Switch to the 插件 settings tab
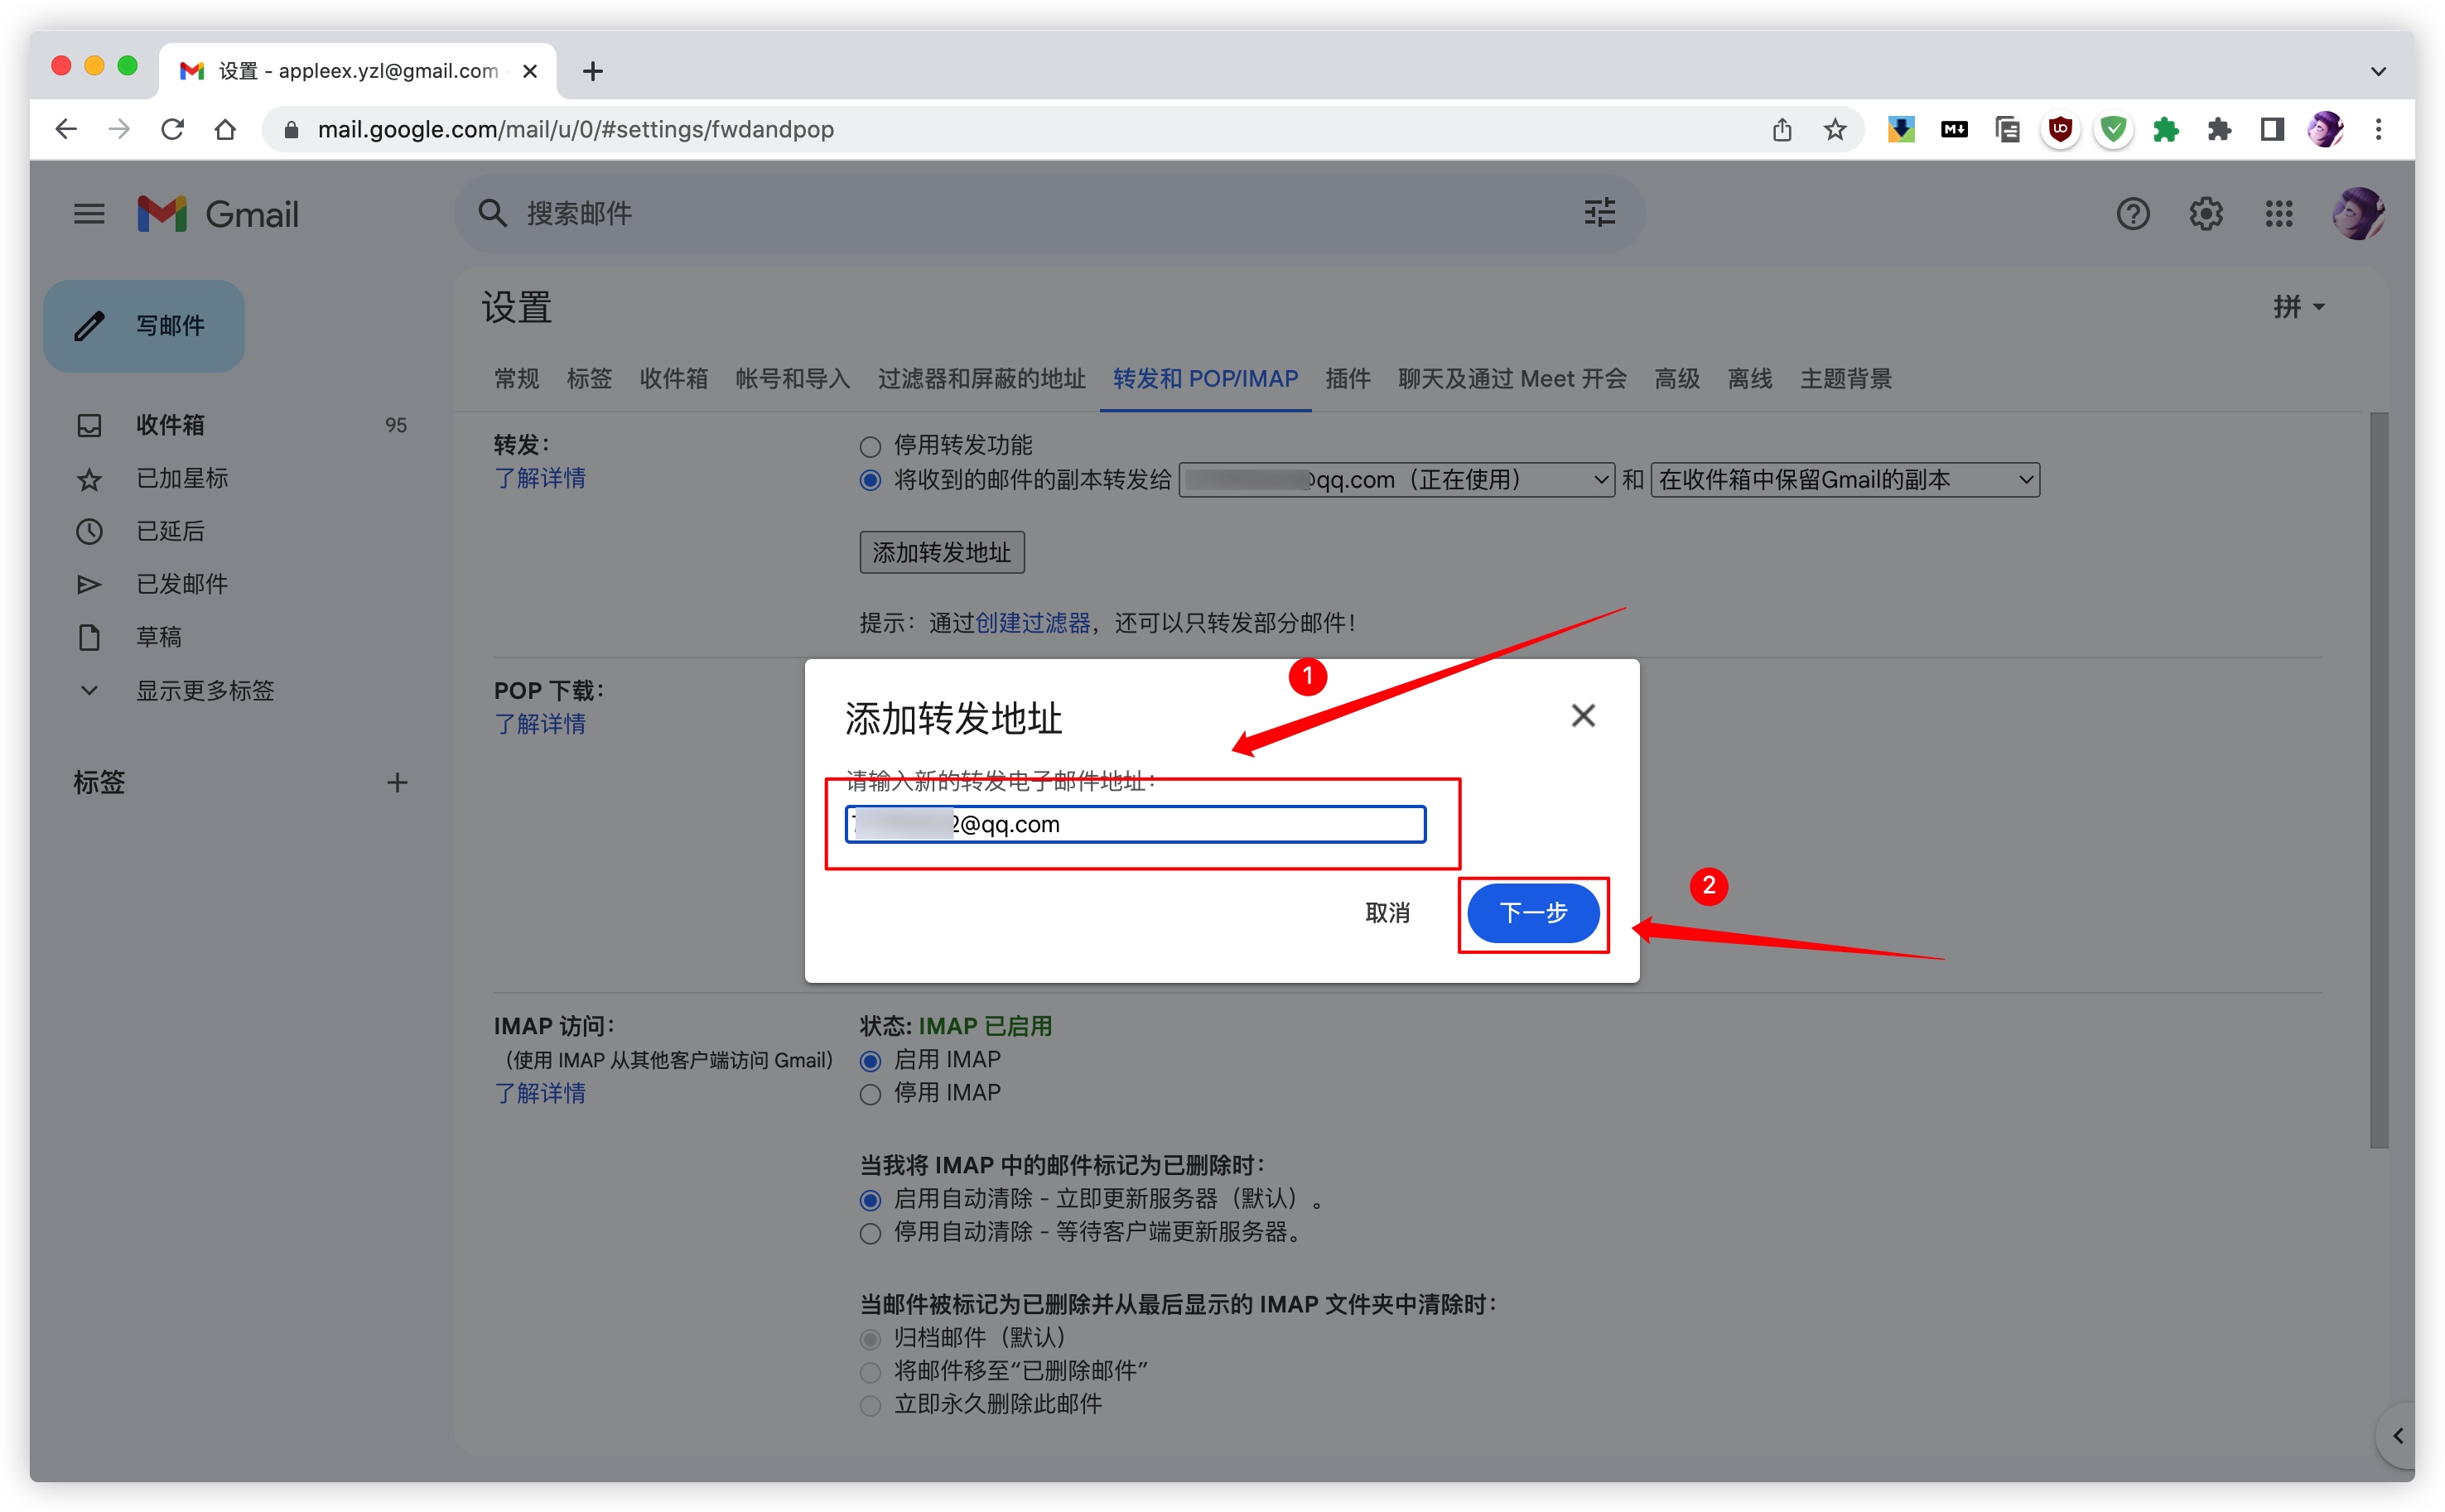2445x1512 pixels. coord(1347,379)
